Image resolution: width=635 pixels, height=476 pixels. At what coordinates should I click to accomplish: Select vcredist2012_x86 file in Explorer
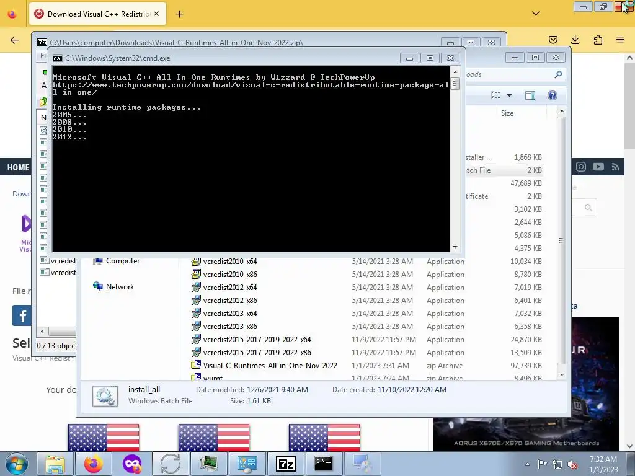tap(230, 301)
